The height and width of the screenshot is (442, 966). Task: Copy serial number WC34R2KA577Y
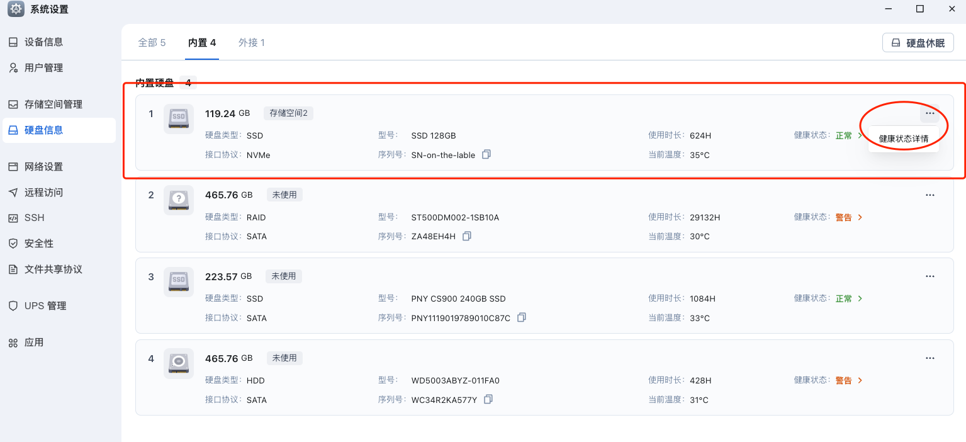pyautogui.click(x=488, y=399)
